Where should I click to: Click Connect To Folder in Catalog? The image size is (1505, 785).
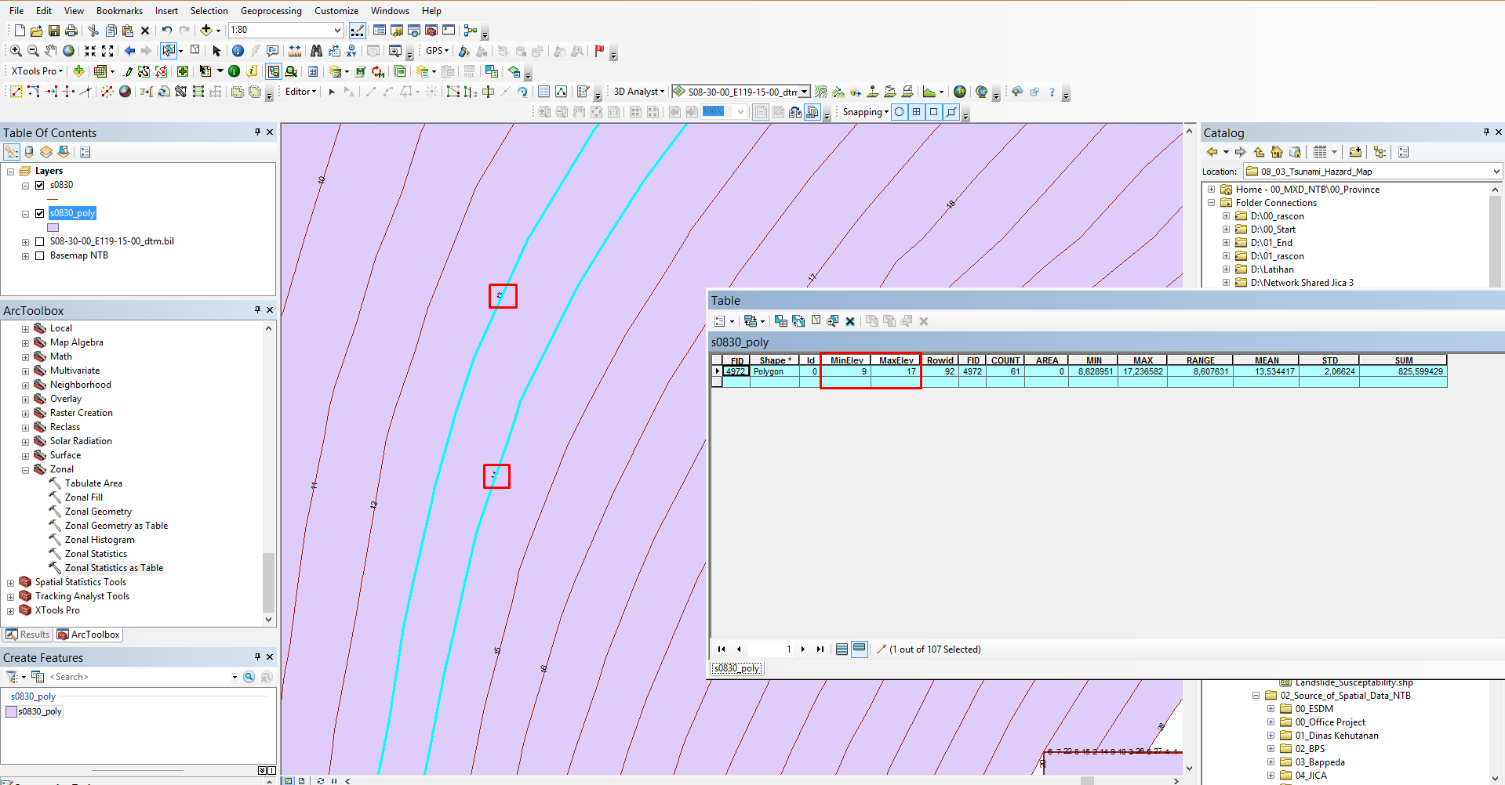[x=1355, y=152]
